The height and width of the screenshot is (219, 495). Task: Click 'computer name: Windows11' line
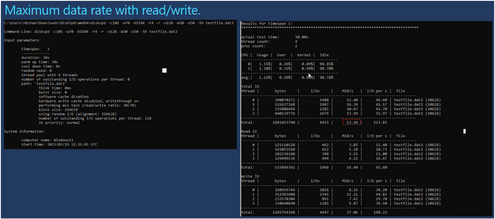tap(47, 140)
